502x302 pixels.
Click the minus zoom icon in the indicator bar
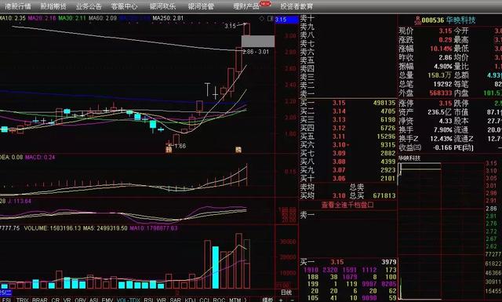point(292,300)
